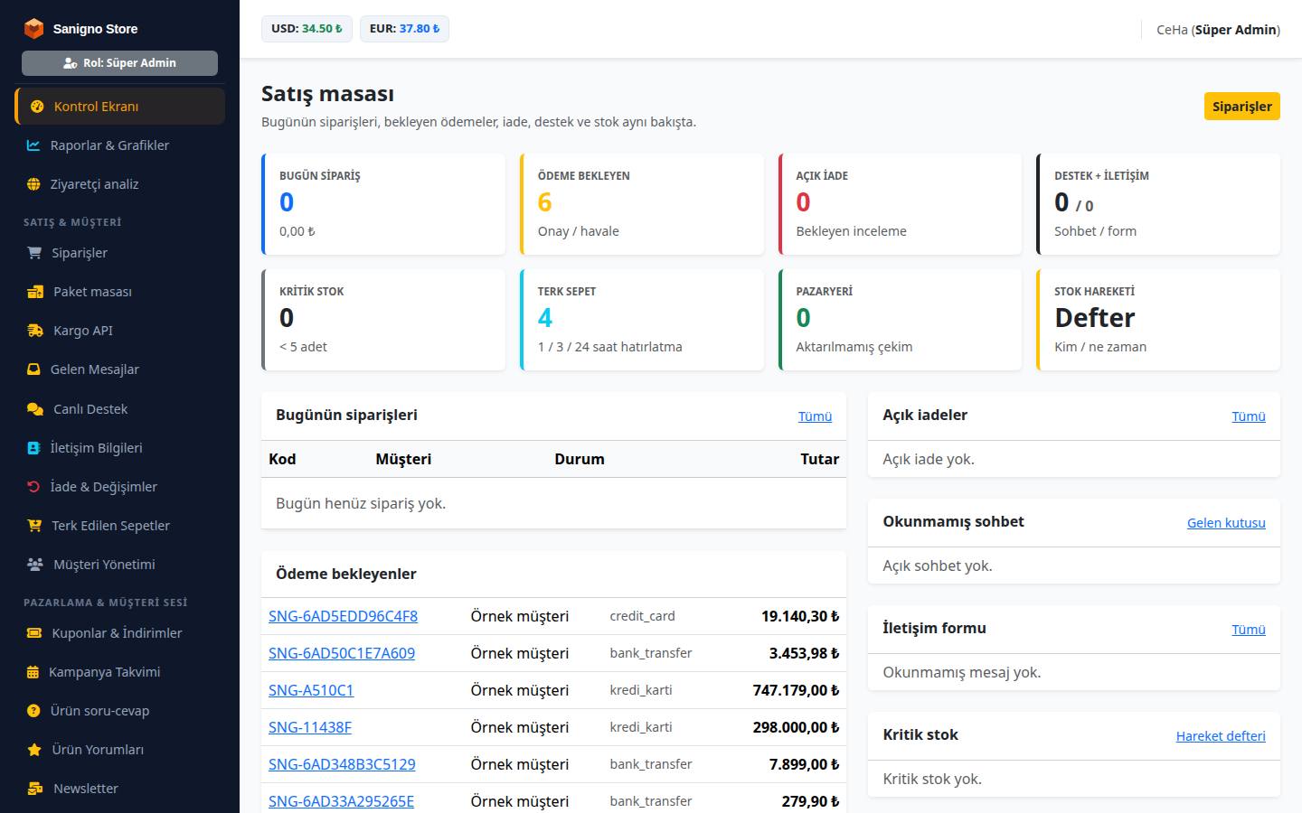This screenshot has width=1302, height=813.
Task: Click the Ödeme Bekleyen summary card
Action: pyautogui.click(x=642, y=204)
